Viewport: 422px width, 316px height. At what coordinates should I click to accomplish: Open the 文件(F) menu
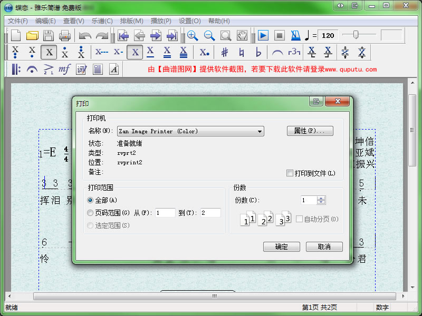[x=18, y=21]
